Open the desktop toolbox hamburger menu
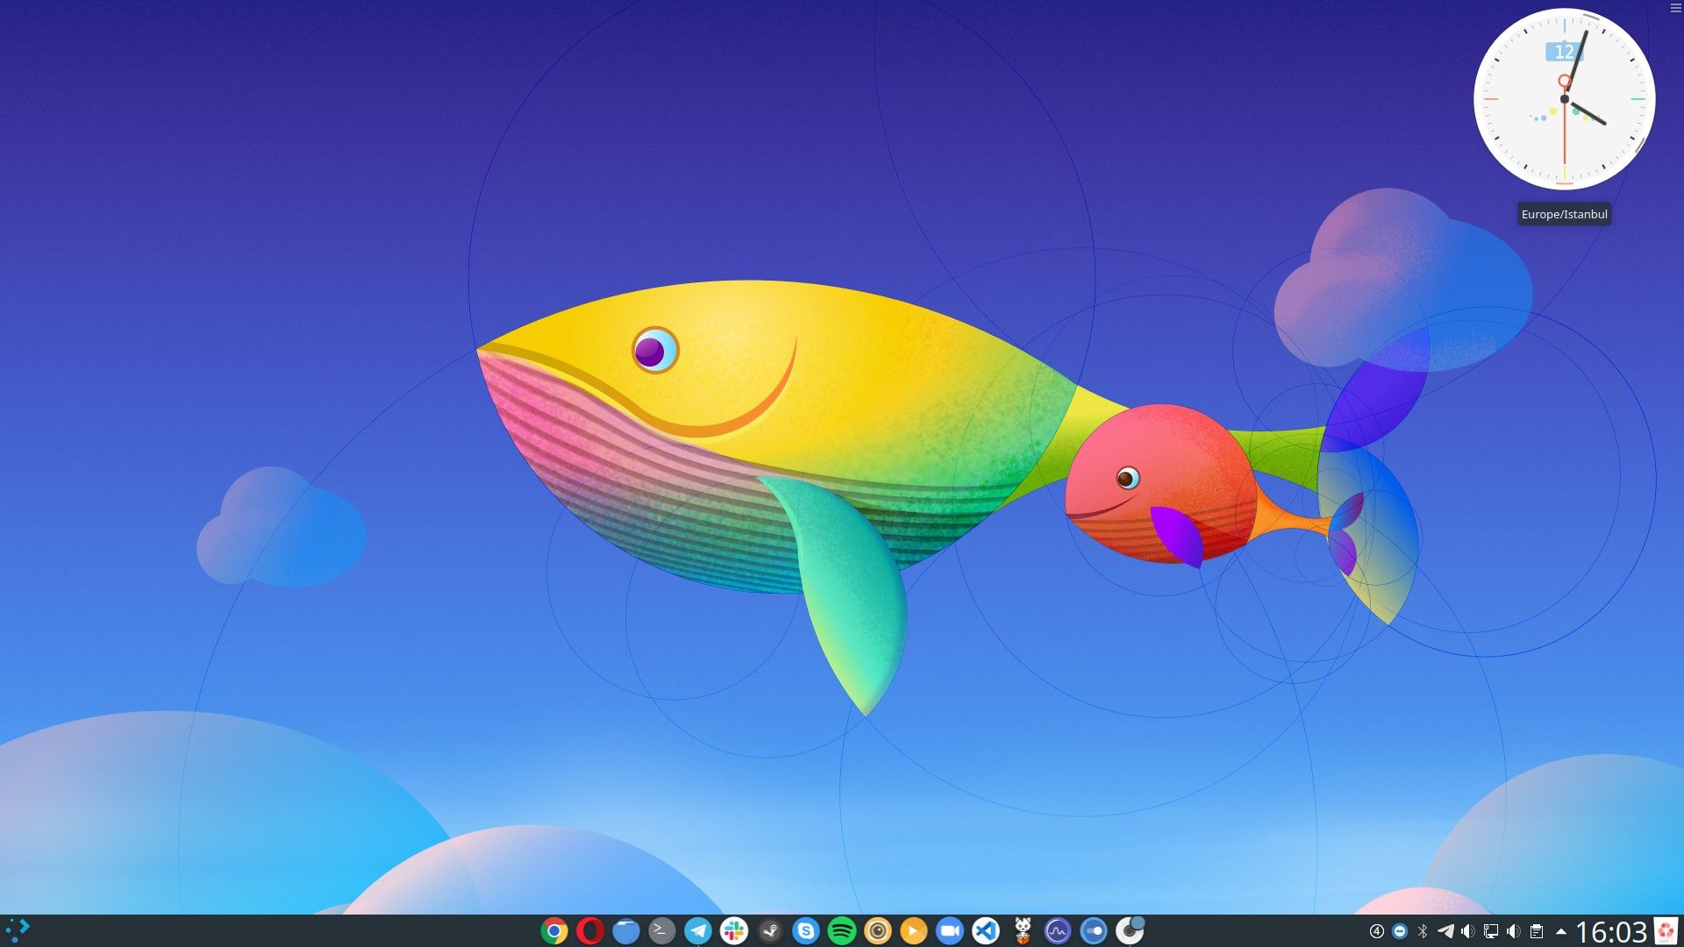Screen dimensions: 1684x947 pyautogui.click(x=1675, y=8)
